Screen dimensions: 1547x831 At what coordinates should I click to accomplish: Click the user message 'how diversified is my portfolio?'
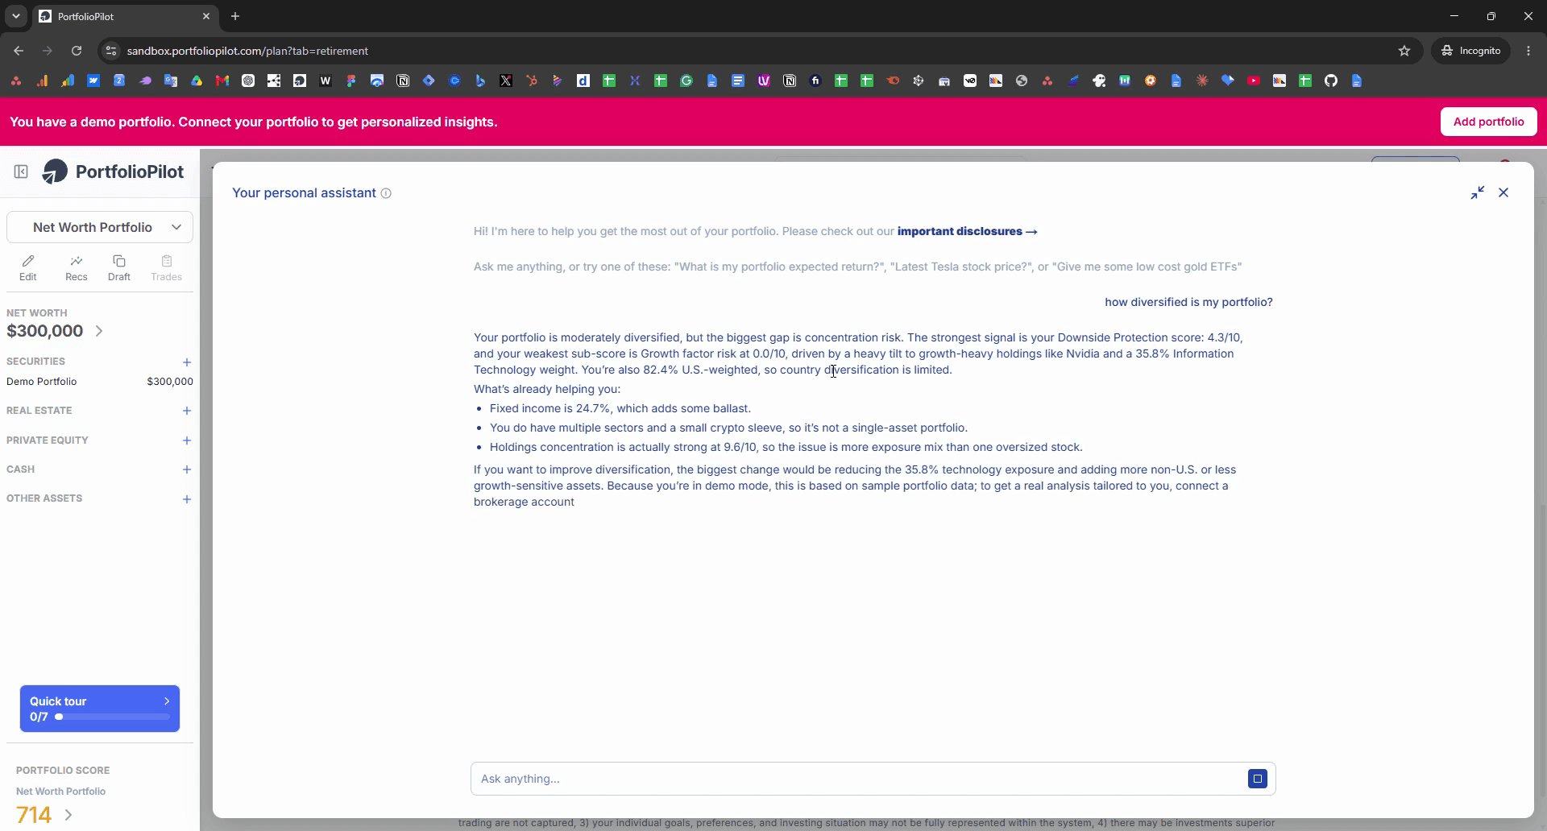point(1188,302)
